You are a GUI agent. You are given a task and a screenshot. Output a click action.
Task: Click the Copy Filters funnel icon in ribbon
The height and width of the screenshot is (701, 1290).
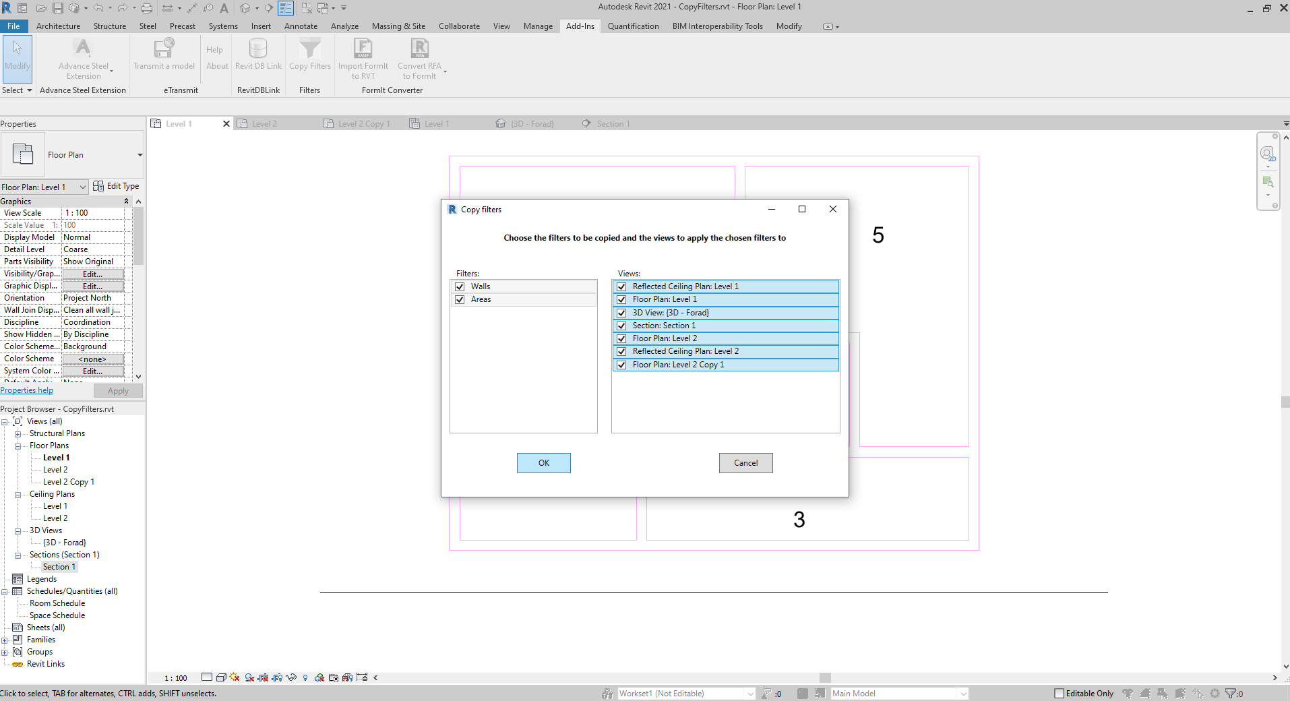tap(310, 48)
